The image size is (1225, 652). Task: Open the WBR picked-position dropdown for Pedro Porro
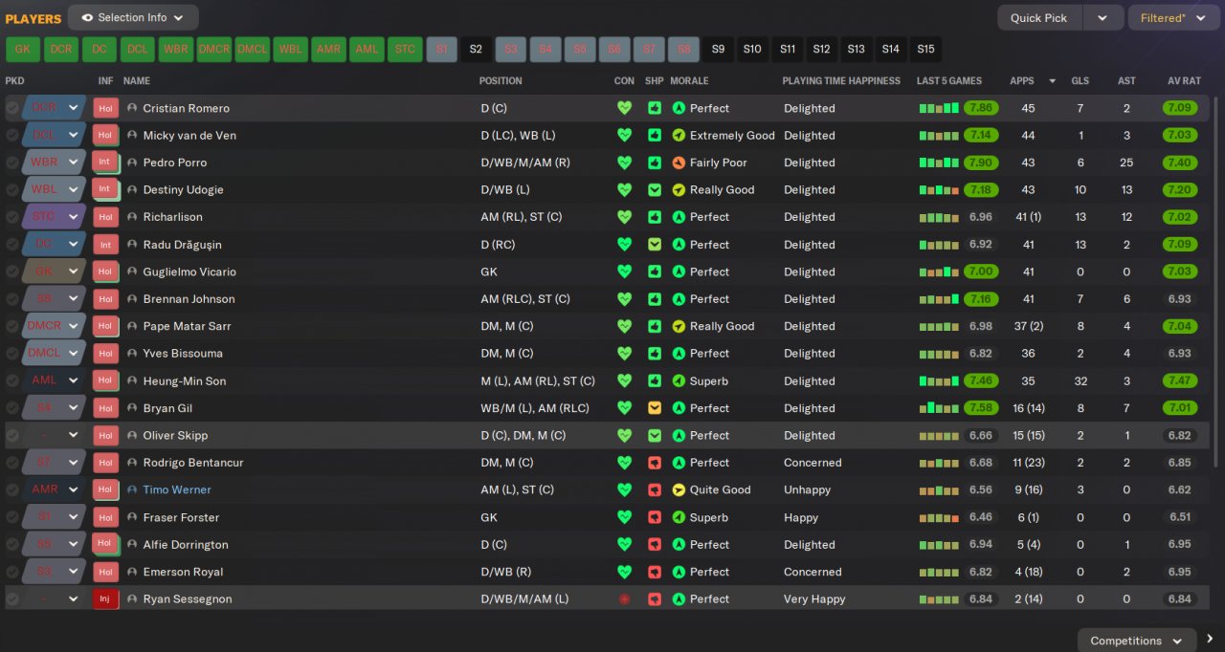(x=55, y=163)
